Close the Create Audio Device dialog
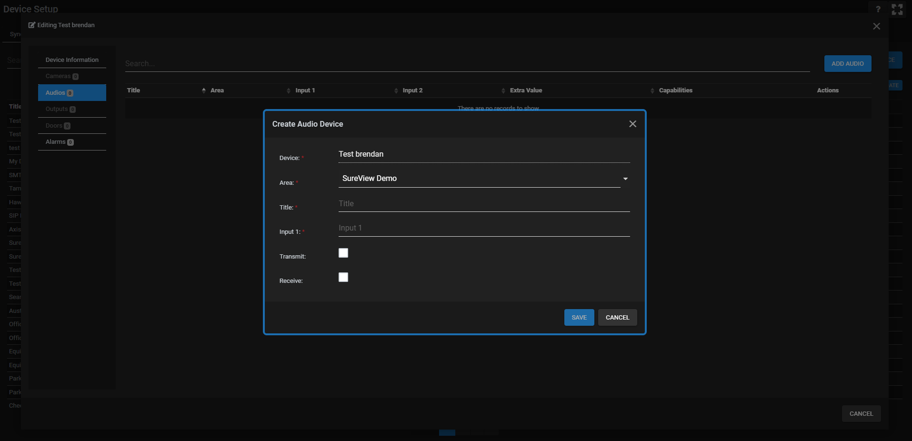This screenshot has width=912, height=441. coord(632,124)
